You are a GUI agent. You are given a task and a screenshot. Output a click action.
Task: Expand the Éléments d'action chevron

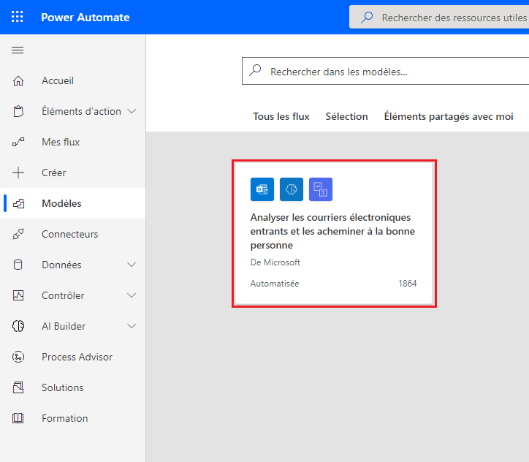(x=132, y=111)
